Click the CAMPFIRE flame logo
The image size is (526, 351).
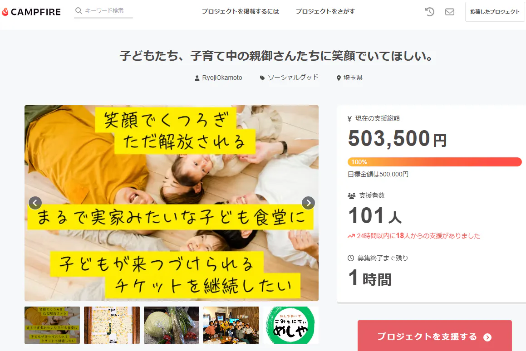pyautogui.click(x=5, y=12)
